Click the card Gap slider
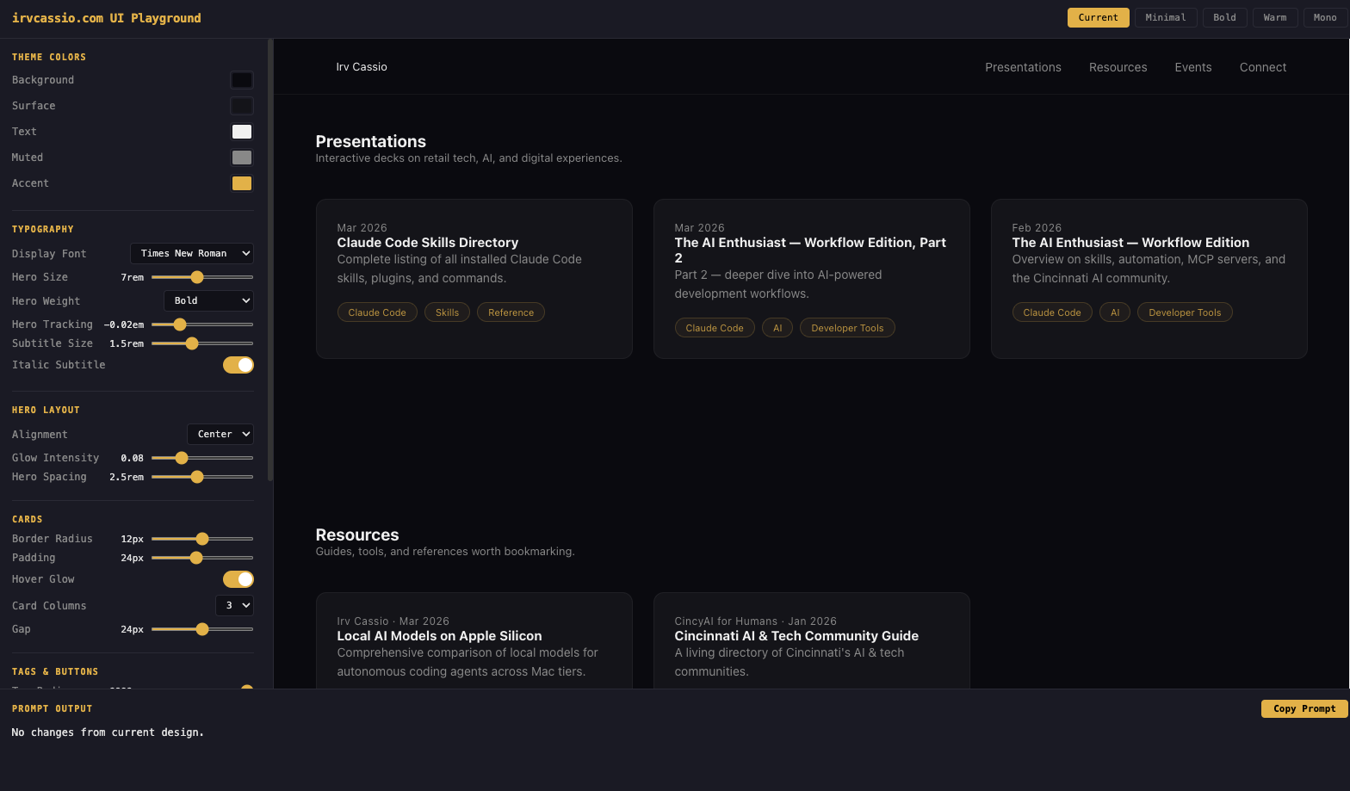The width and height of the screenshot is (1350, 791). click(202, 629)
